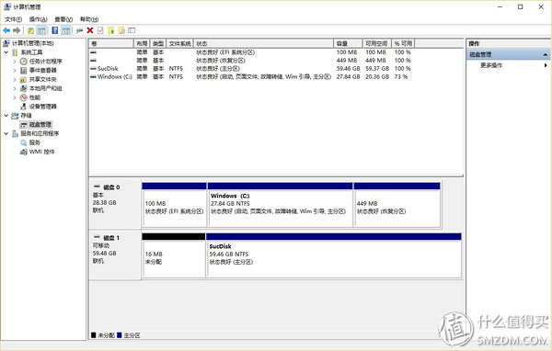
Task: Sort by the 类型 column header
Action: coord(158,43)
